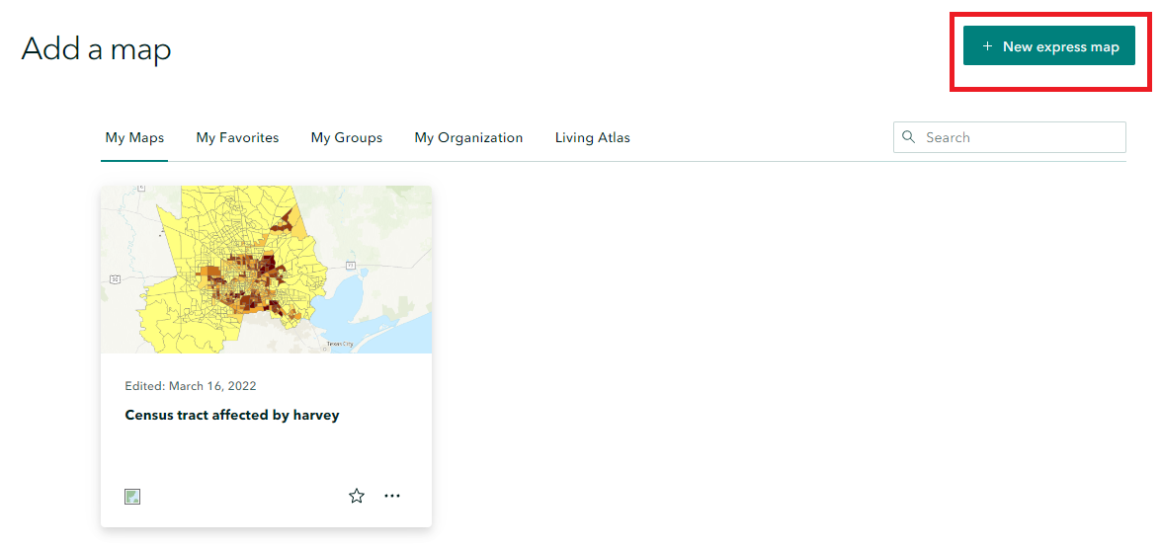This screenshot has height=549, width=1161.
Task: Click the New express map button
Action: click(1049, 46)
